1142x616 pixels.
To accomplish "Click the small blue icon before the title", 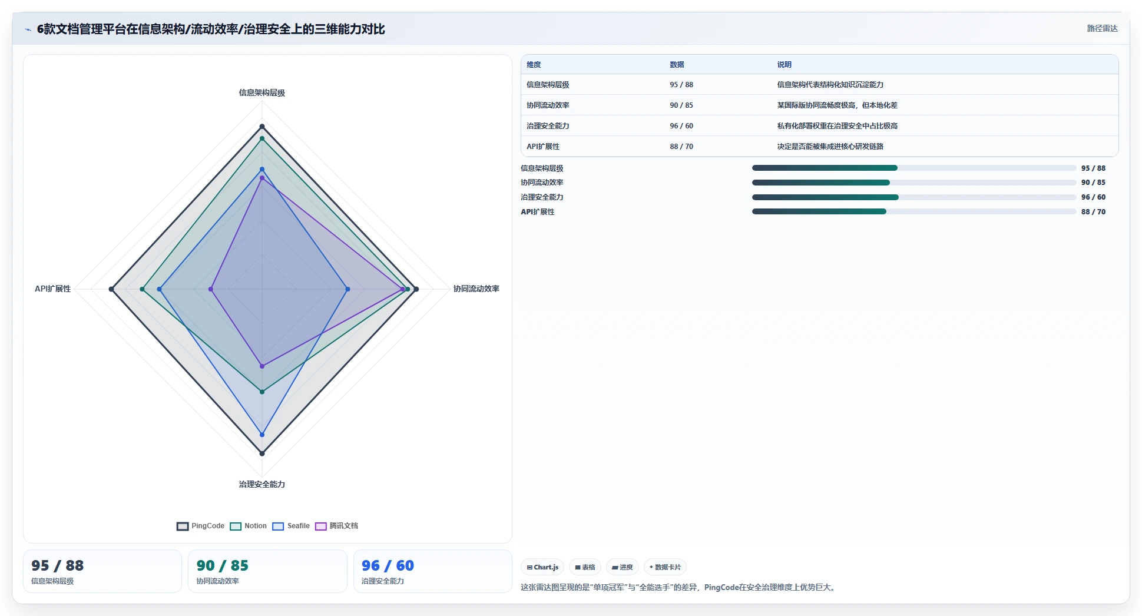I will (x=28, y=29).
